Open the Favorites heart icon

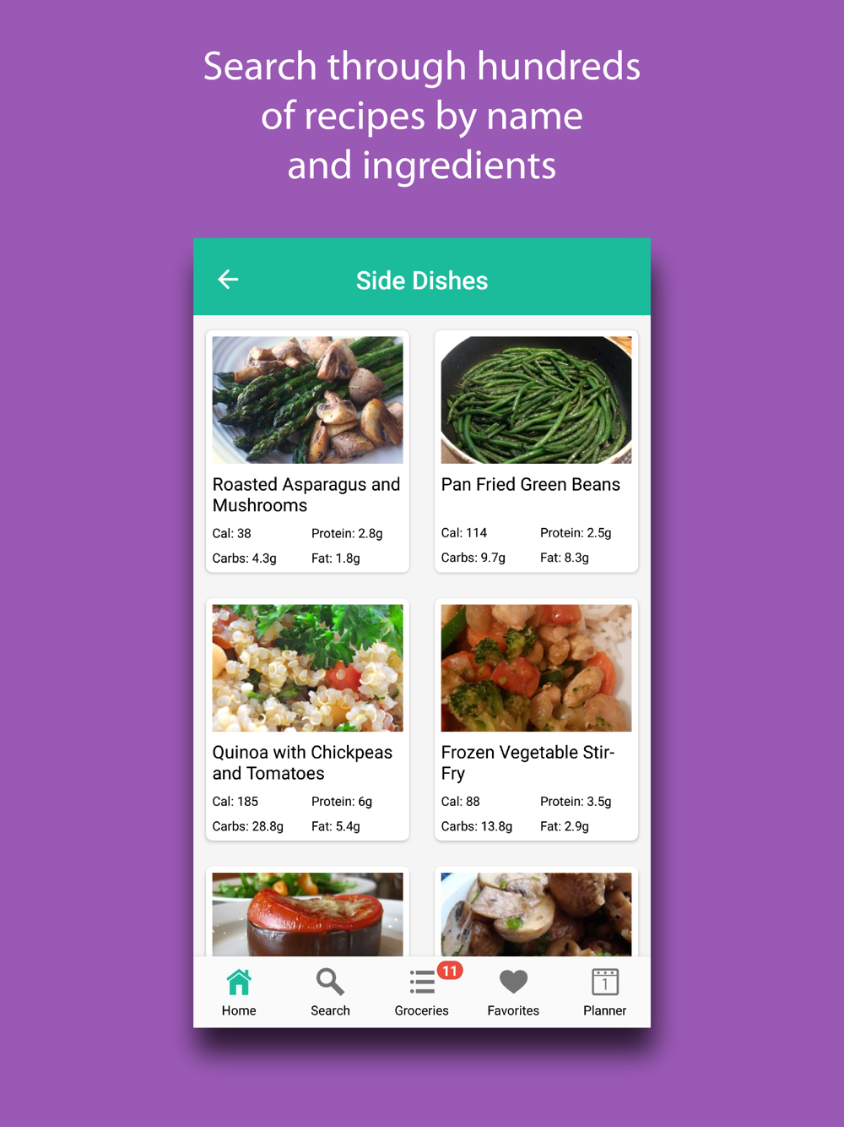click(513, 982)
